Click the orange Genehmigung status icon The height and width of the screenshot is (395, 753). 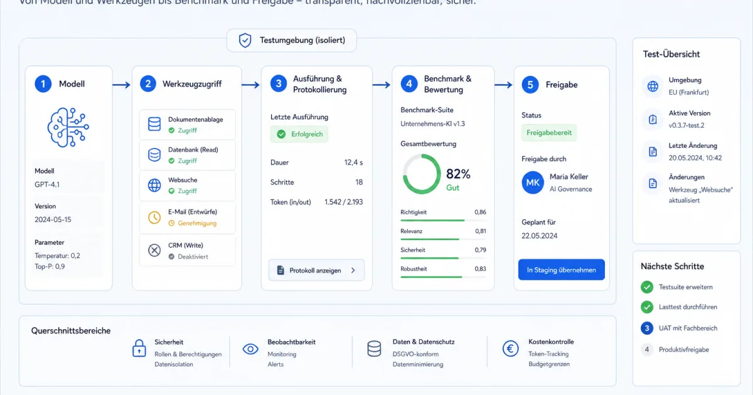(171, 223)
